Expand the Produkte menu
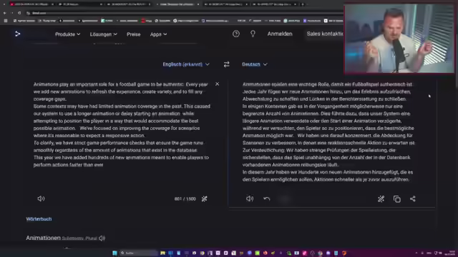This screenshot has width=458, height=257. click(68, 34)
